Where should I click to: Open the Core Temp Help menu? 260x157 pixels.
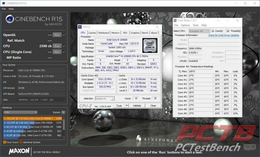204,25
